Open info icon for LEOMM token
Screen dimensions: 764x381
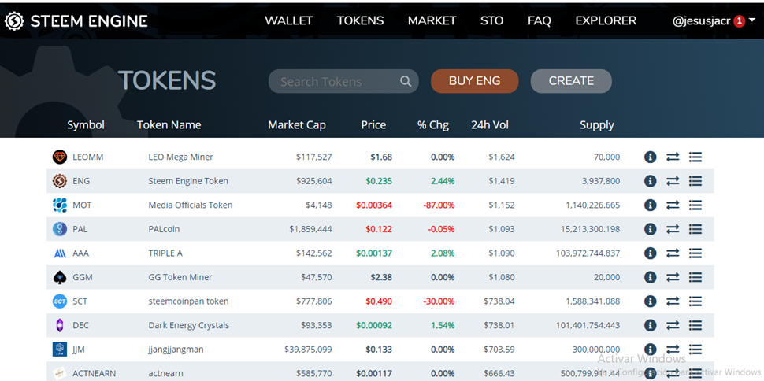[650, 157]
